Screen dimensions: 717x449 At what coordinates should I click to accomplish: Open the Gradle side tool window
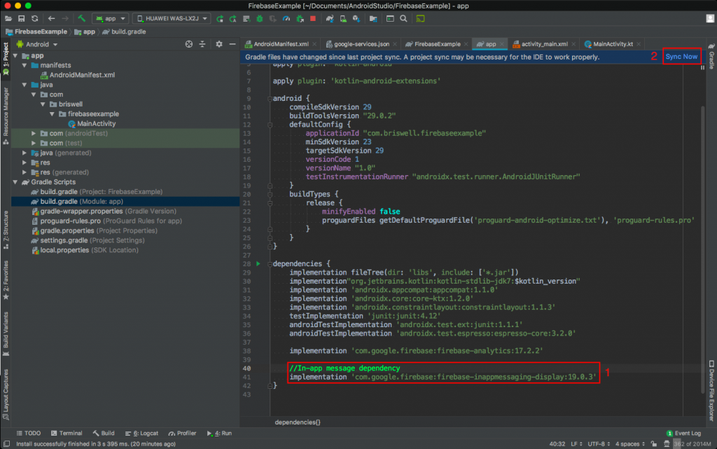coord(711,57)
